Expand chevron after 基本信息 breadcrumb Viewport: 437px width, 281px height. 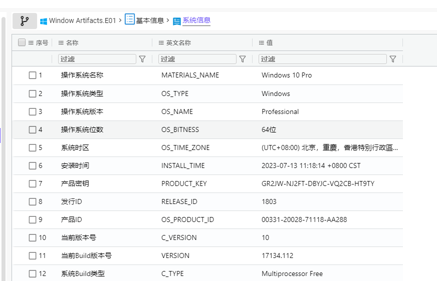pyautogui.click(x=168, y=20)
